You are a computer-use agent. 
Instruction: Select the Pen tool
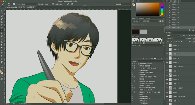(x=2, y=50)
